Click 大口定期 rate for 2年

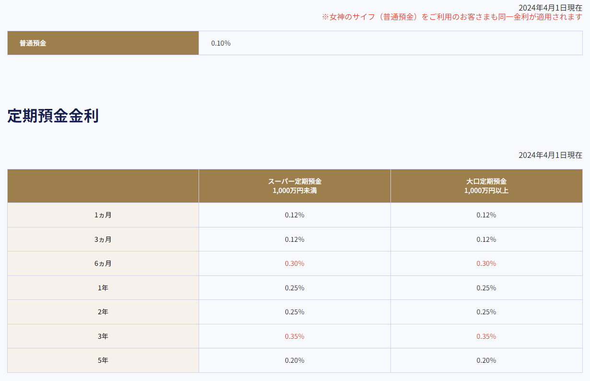[x=486, y=312]
